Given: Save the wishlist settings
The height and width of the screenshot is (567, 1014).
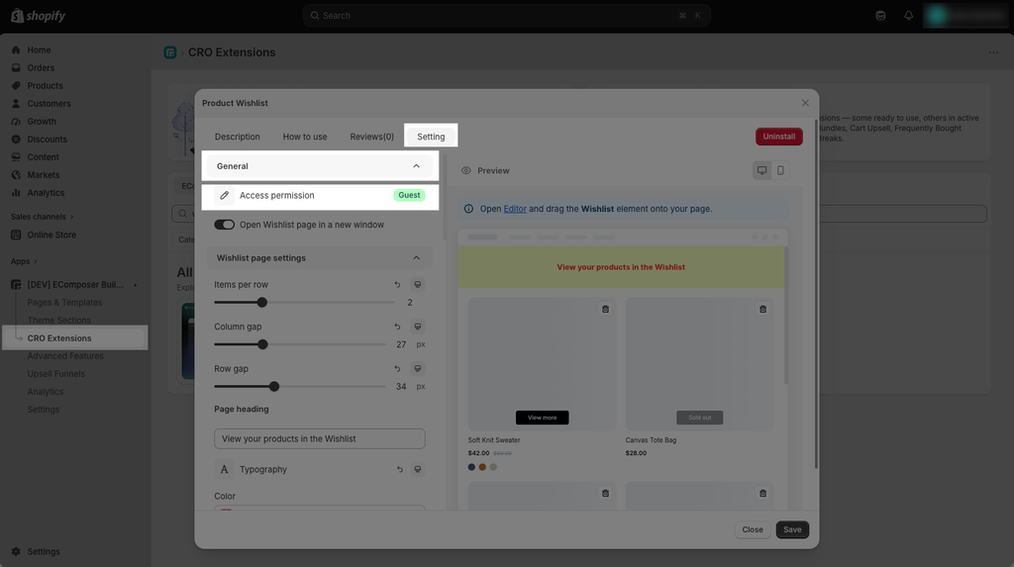Looking at the screenshot, I should pyautogui.click(x=792, y=529).
